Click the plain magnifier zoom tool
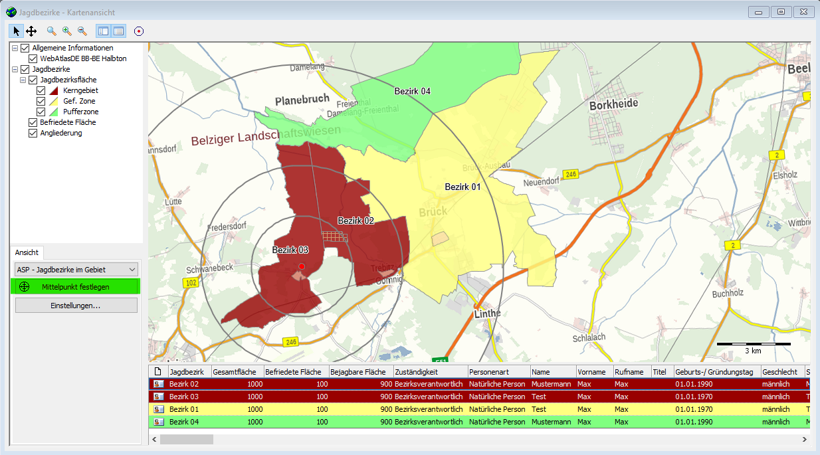 tap(52, 31)
